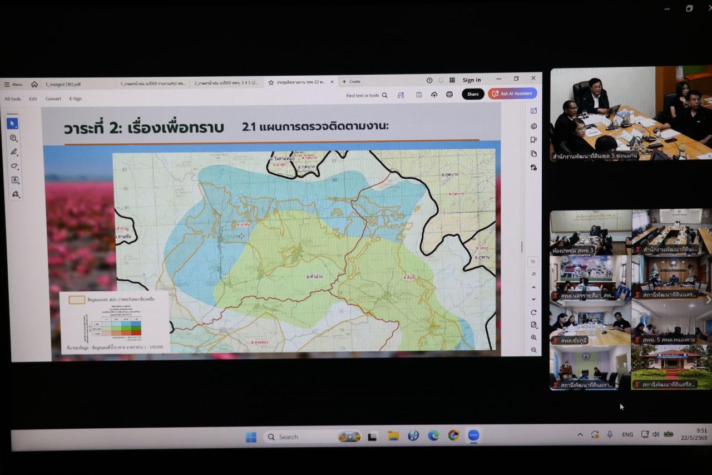712x475 pixels.
Task: Switch to the tab starting with "2_"
Action: (x=226, y=83)
